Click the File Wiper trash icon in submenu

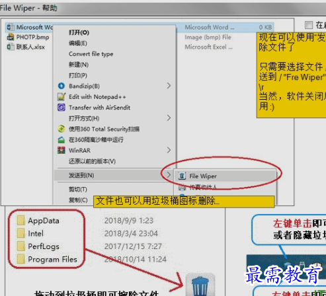click(182, 176)
